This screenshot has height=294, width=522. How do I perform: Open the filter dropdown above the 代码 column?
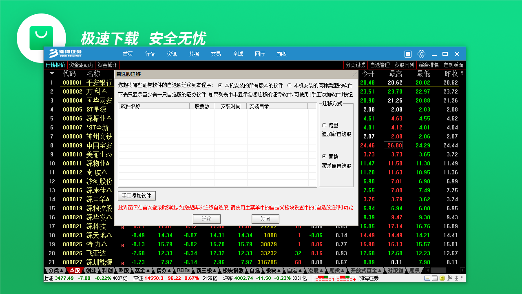52,73
